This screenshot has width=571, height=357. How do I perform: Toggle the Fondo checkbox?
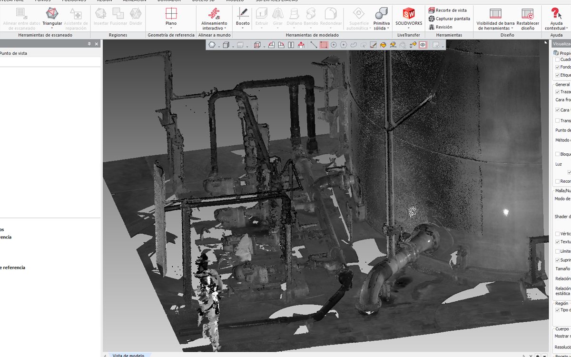tap(558, 68)
